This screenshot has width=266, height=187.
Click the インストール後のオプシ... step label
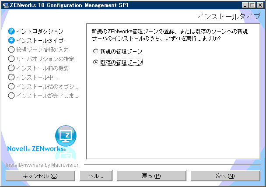(47, 86)
